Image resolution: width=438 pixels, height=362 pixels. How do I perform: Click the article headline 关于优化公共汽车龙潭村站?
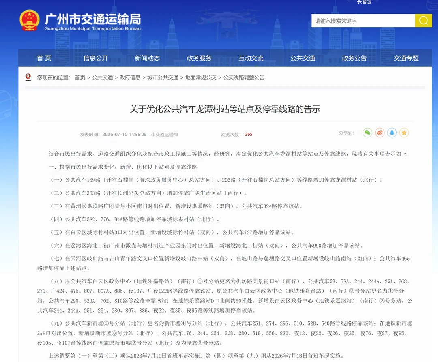(x=225, y=109)
